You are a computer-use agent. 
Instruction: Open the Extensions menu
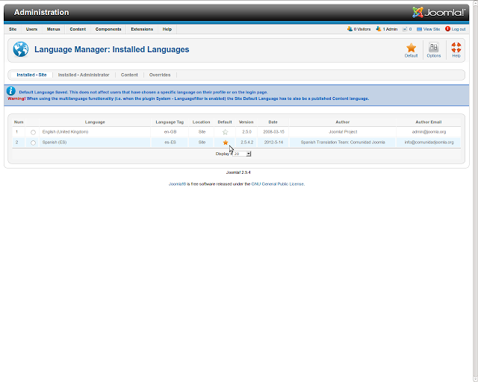click(142, 29)
